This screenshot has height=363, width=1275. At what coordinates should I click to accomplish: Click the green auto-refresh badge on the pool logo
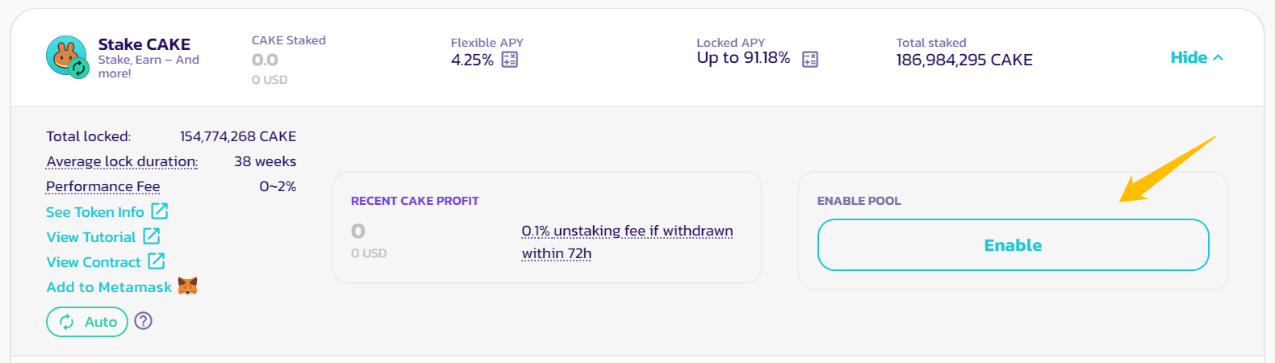78,69
